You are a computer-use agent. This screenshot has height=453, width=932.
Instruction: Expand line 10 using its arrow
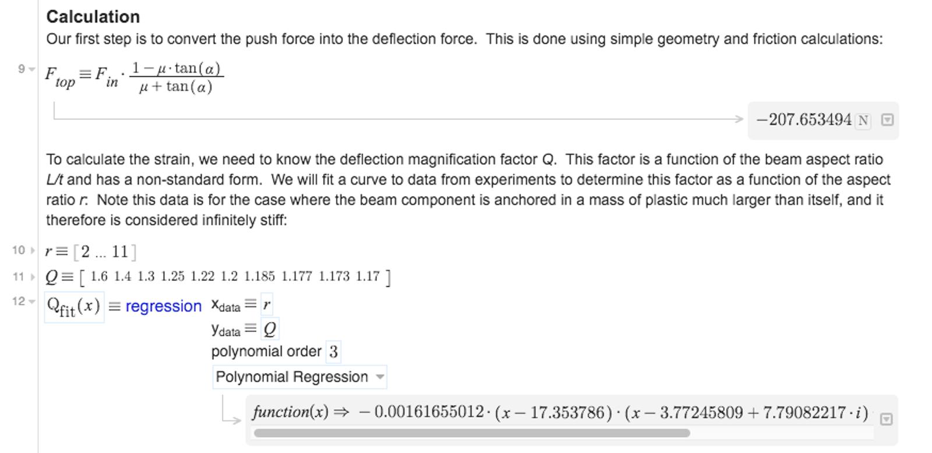click(x=32, y=251)
